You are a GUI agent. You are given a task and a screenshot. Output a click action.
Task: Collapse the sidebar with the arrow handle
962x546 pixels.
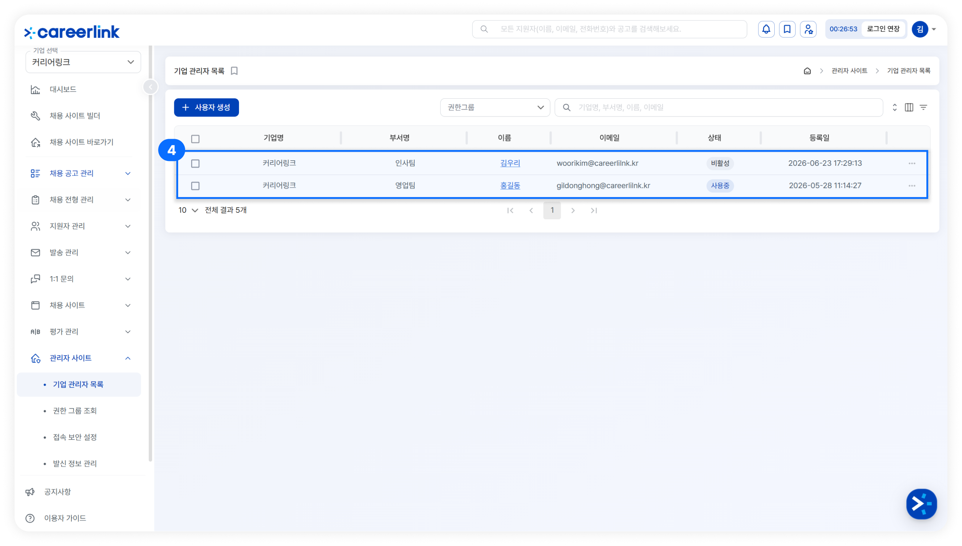[150, 87]
